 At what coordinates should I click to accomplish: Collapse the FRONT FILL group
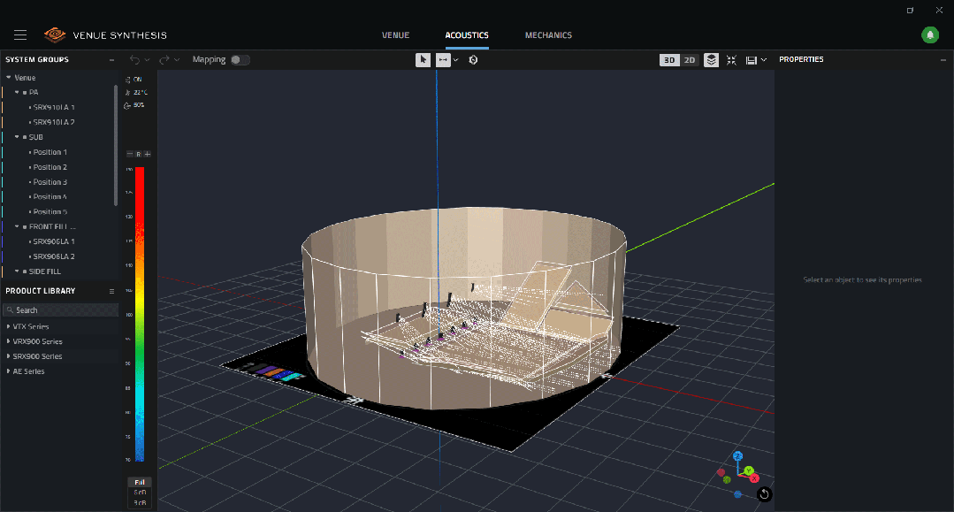pyautogui.click(x=17, y=226)
